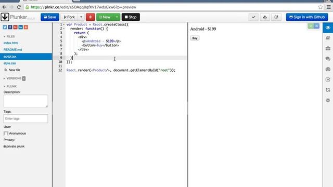Open Fork dropdown arrow

pos(81,17)
